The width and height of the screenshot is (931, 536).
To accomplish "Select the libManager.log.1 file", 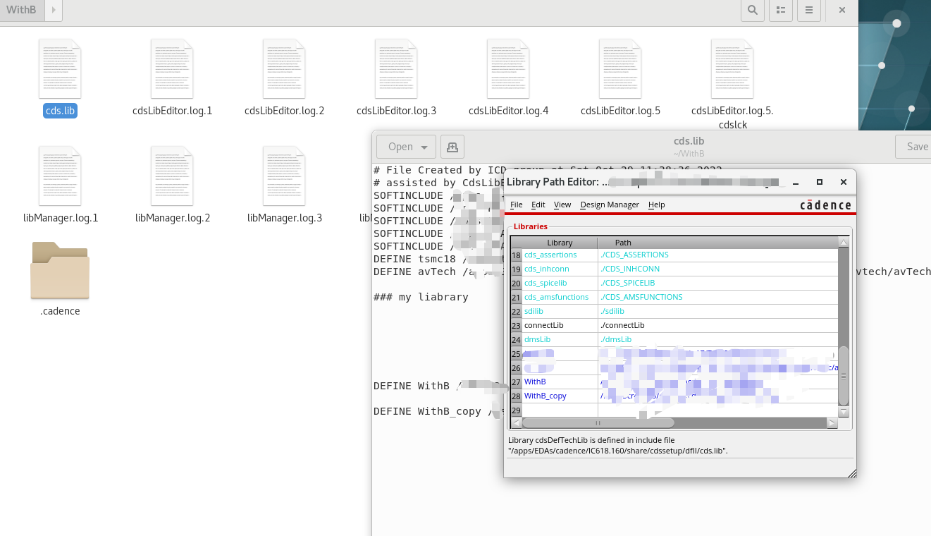I will (60, 176).
